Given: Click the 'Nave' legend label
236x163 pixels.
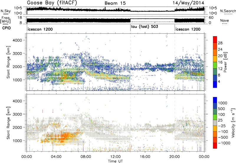Looking at the screenshot, I should click(224, 20).
